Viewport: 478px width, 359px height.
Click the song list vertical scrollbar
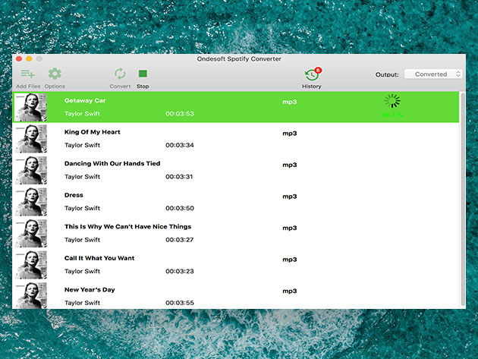pyautogui.click(x=463, y=199)
